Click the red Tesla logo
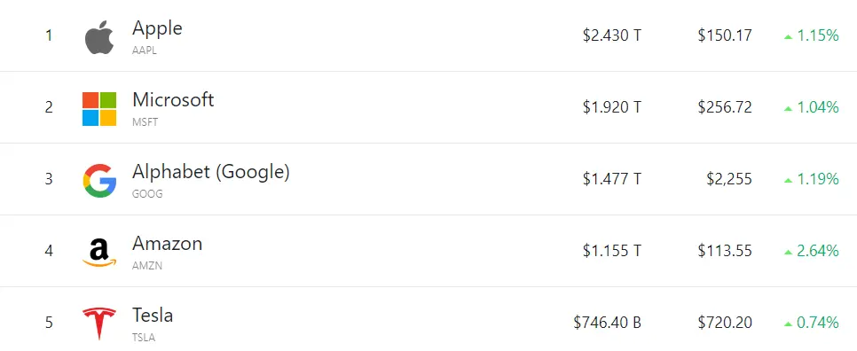Viewport: 857px width, 351px height. coord(99,324)
